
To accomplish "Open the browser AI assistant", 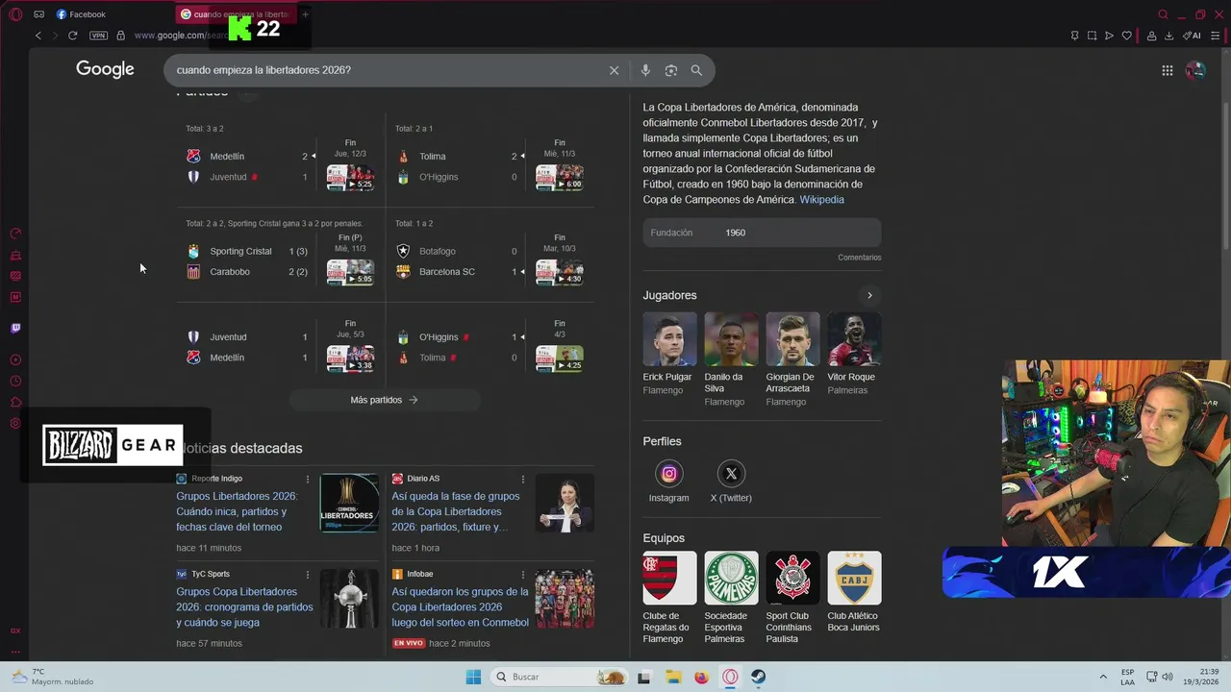I will tap(1192, 36).
